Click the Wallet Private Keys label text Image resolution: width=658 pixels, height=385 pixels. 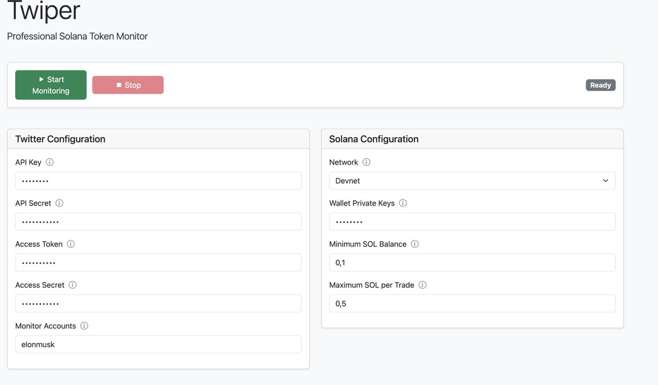[x=362, y=203]
